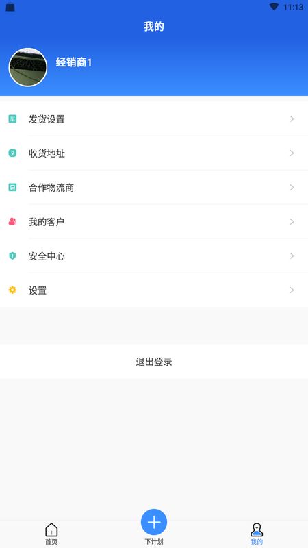308x548 pixels.
Task: Tap the truck icon beside 发货设置
Action: click(x=12, y=119)
